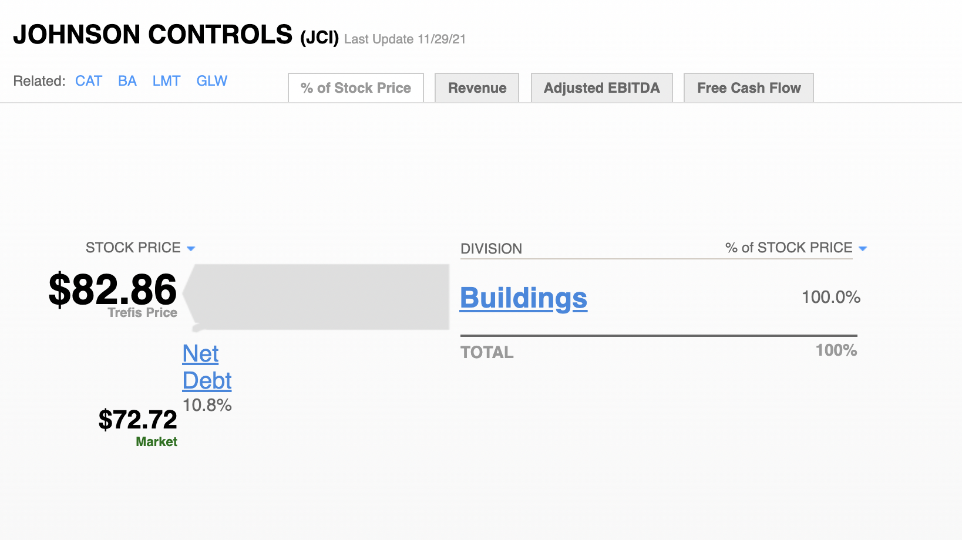Click the Buildings 100.0% value

(x=830, y=298)
